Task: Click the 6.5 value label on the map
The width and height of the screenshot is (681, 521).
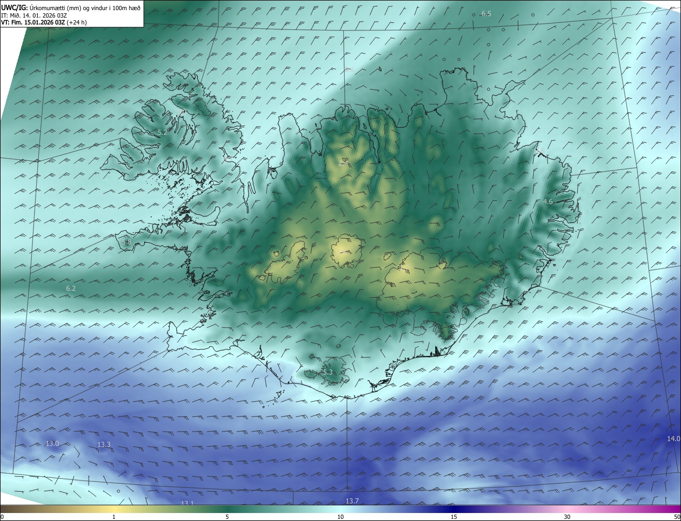Action: (x=486, y=13)
